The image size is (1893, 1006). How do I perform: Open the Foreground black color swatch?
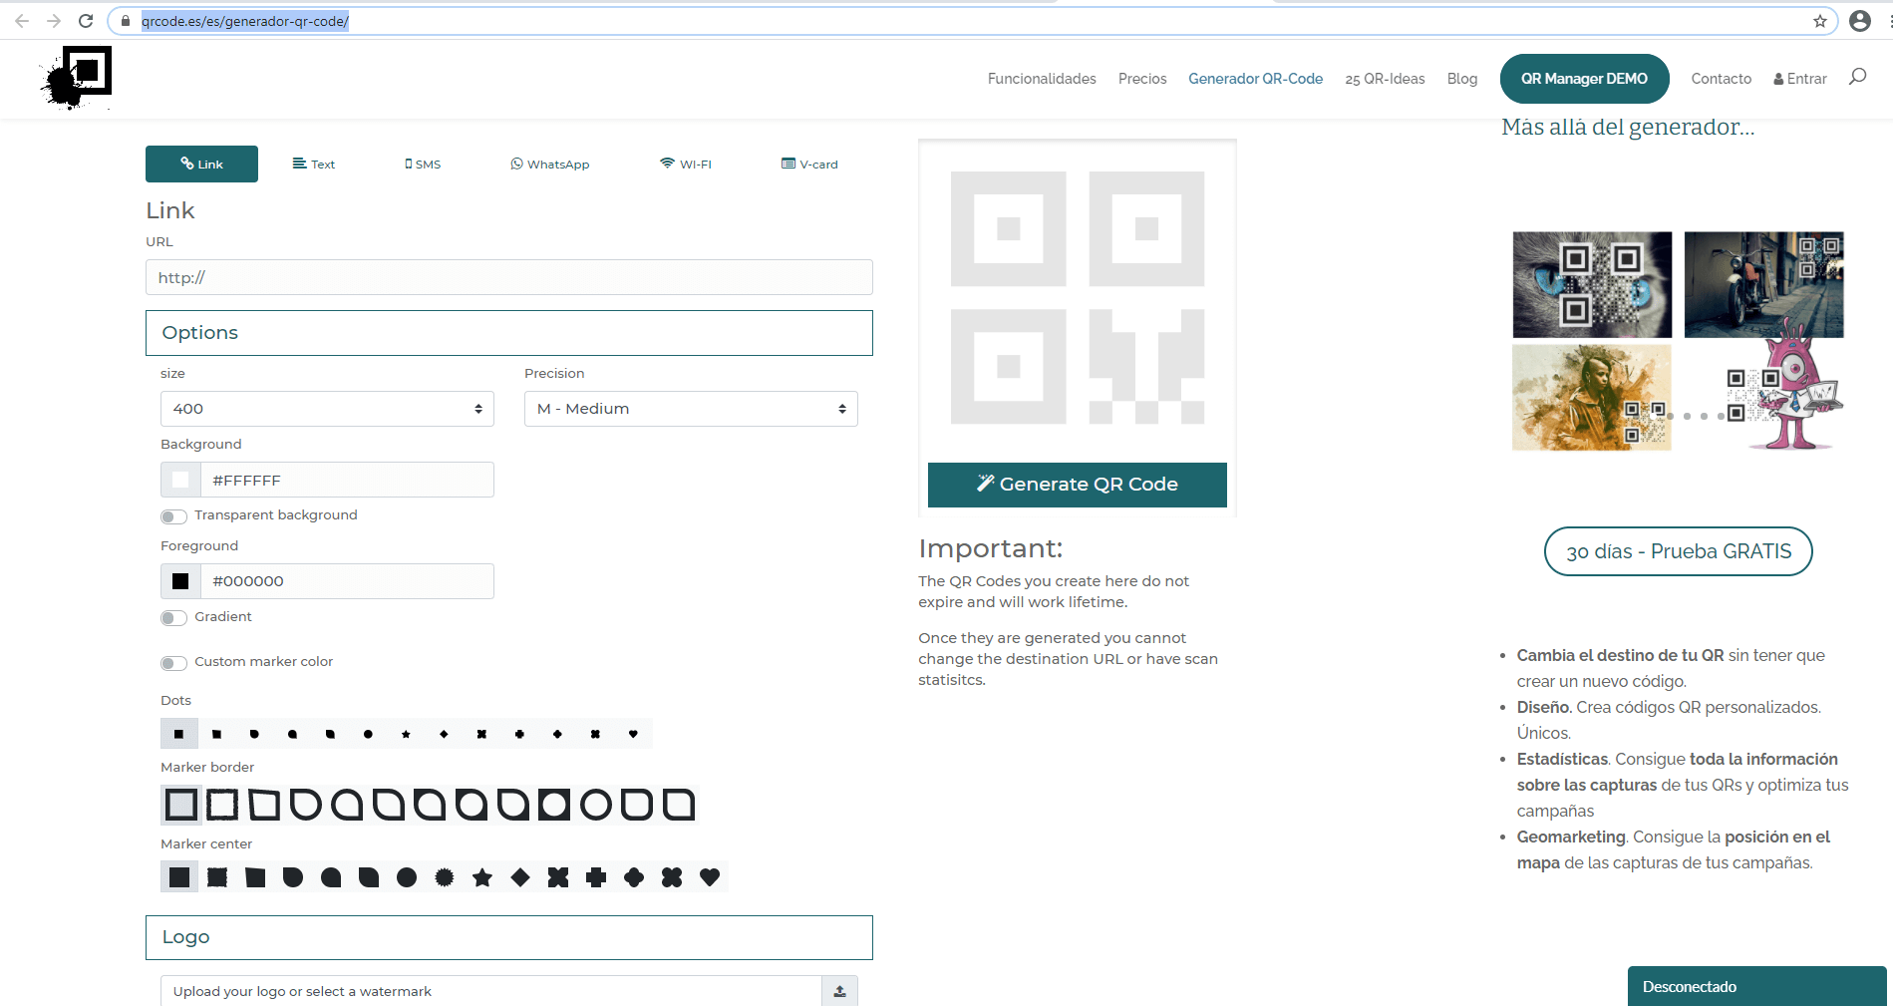click(180, 581)
